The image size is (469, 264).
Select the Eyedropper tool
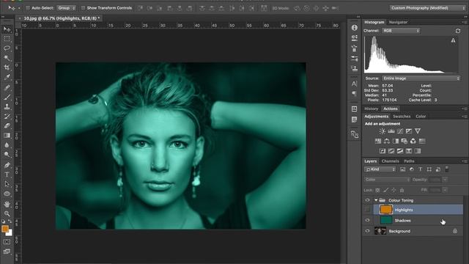coord(7,77)
